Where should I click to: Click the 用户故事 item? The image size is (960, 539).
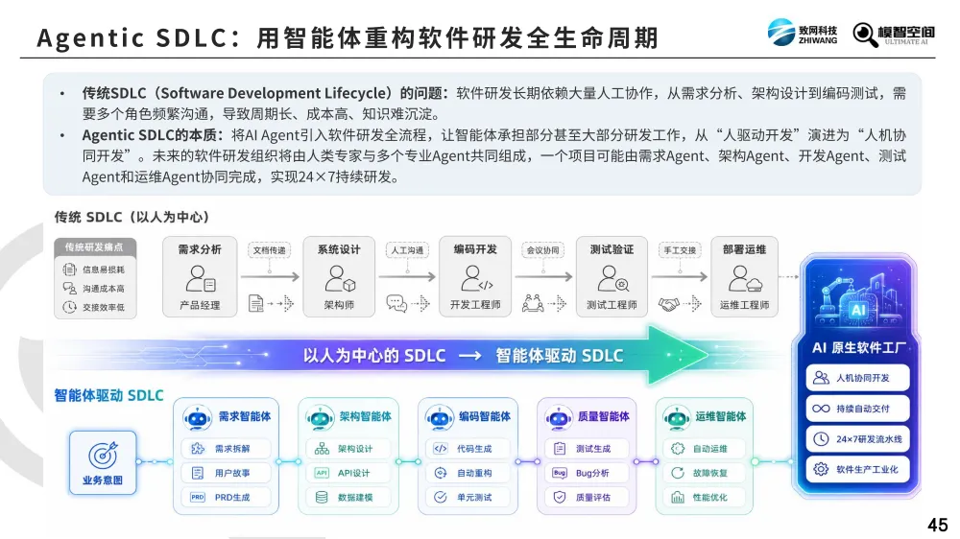226,473
